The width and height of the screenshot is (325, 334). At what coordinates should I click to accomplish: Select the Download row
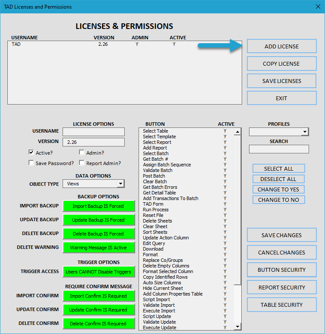186,249
